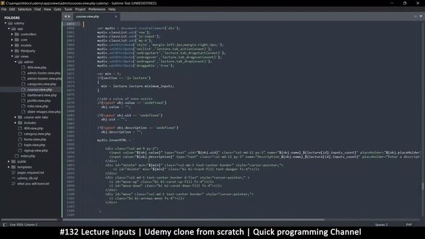Click the Spaces: 2 indentation setting
This screenshot has width=425, height=239.
tap(381, 224)
